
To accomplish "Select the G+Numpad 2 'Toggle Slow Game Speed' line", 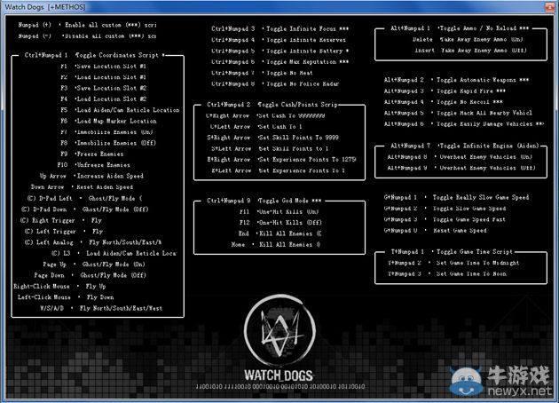I will pos(445,209).
